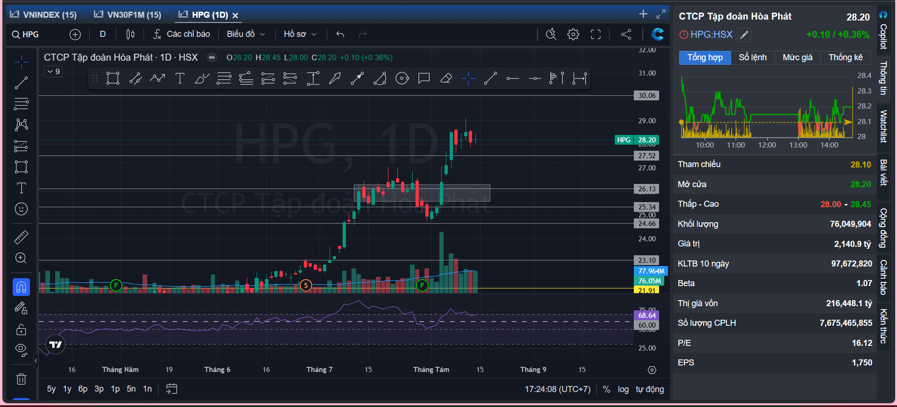This screenshot has width=897, height=407.
Task: Open chart settings gear
Action: pos(573,34)
